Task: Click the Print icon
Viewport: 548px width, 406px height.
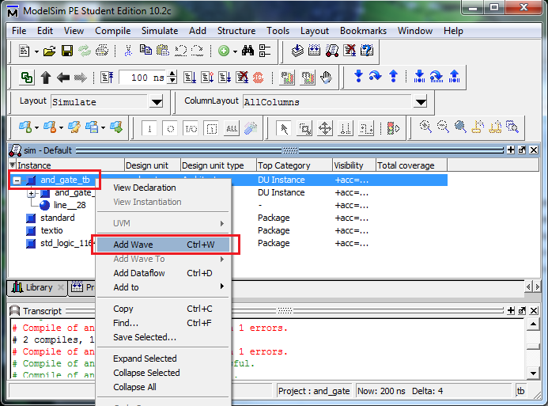Action: [x=102, y=51]
